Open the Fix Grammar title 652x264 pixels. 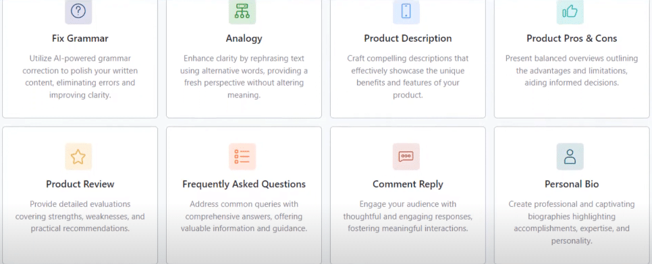coord(80,38)
